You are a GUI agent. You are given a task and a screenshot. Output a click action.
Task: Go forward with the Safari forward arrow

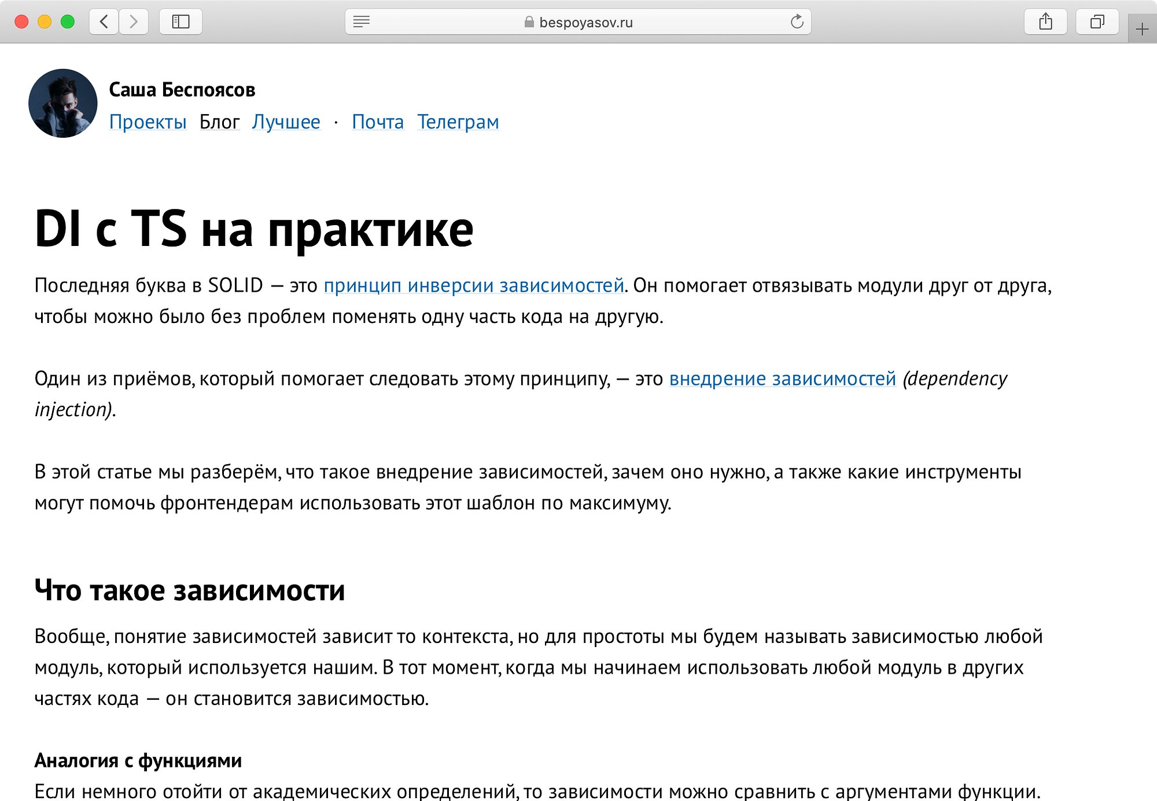tap(134, 22)
